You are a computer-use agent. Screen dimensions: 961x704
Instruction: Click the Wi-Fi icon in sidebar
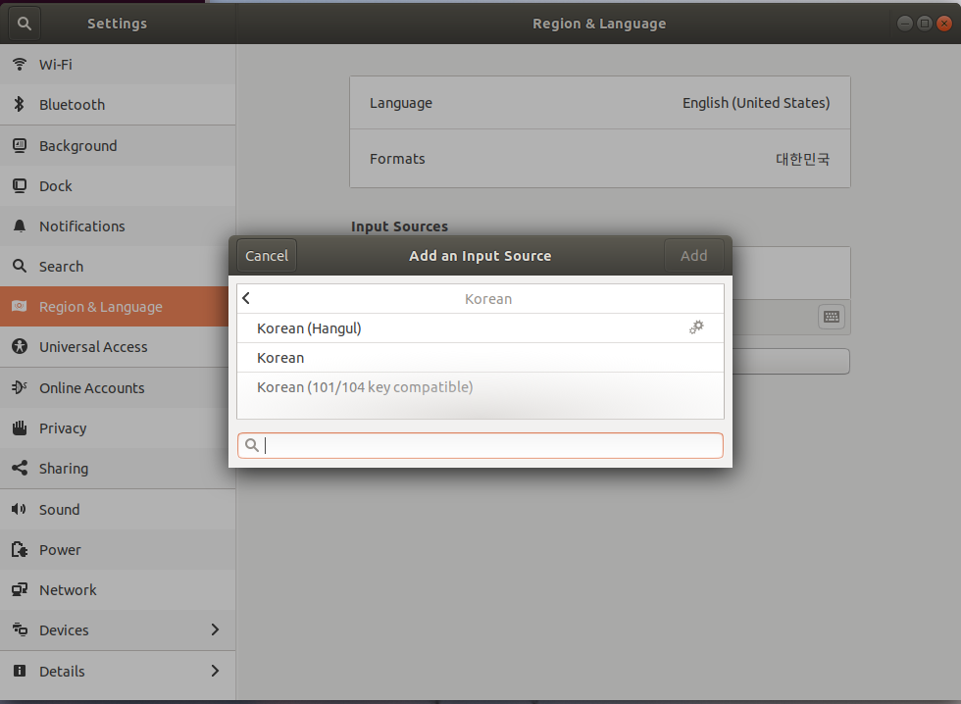[x=20, y=64]
